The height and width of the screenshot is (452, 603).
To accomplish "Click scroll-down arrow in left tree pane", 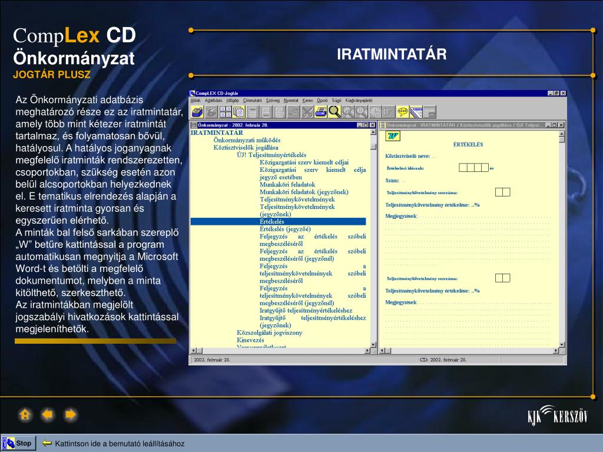I will [x=373, y=344].
